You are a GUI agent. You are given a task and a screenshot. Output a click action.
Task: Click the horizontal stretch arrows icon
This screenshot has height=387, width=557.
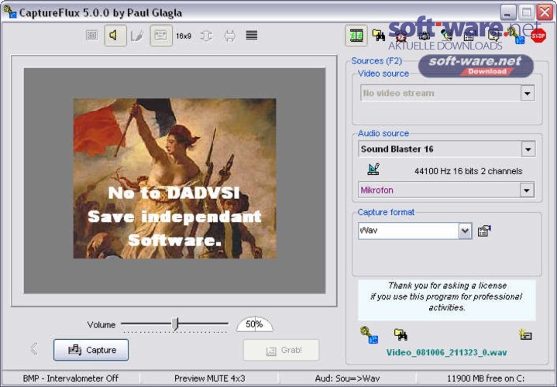tap(230, 36)
